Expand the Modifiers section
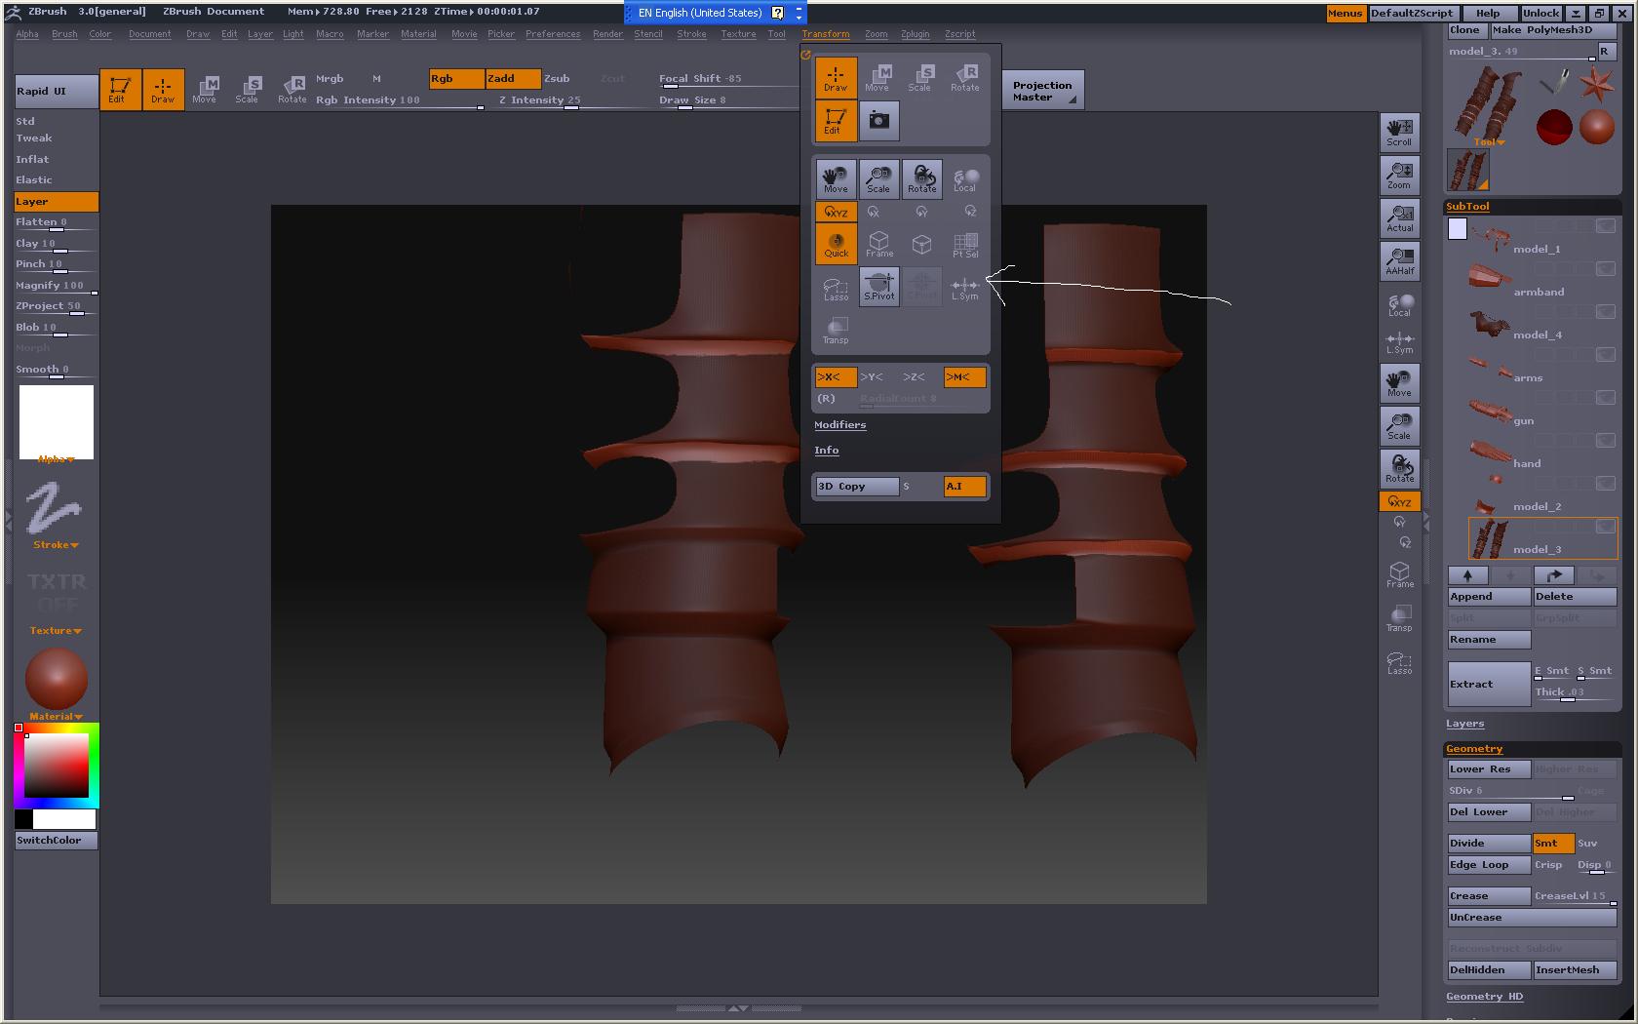 click(839, 425)
